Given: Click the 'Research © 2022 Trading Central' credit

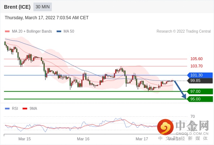Looking at the screenshot, I should [184, 32].
